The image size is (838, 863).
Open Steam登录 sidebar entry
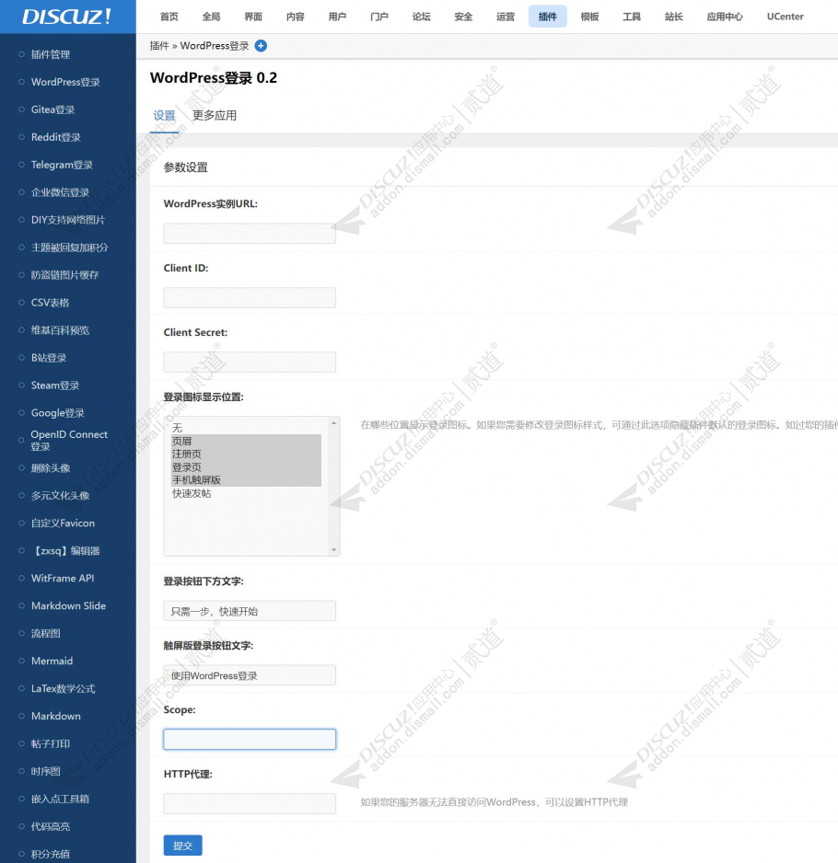(55, 385)
